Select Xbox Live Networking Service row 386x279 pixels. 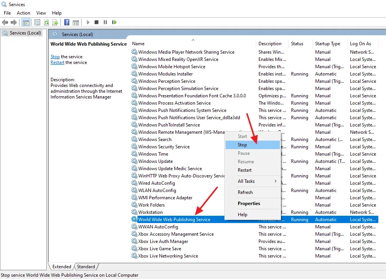pos(254,256)
